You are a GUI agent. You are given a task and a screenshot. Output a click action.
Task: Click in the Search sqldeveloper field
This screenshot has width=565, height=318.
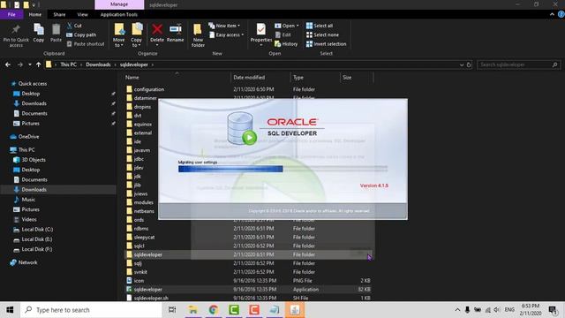pos(516,64)
